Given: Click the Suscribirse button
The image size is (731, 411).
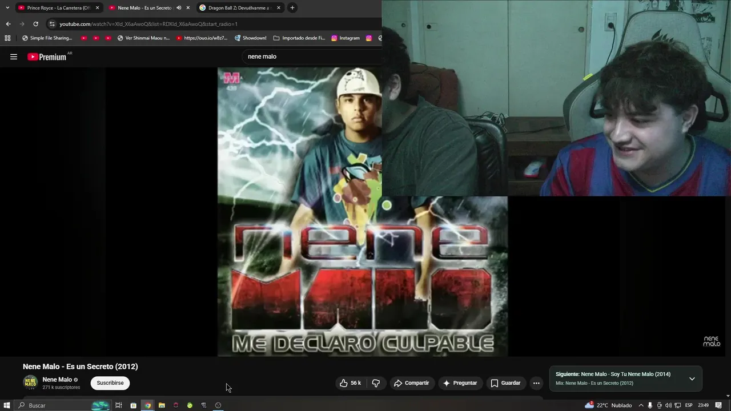Looking at the screenshot, I should pyautogui.click(x=110, y=383).
